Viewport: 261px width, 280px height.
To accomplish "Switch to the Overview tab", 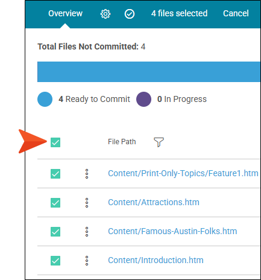I will [65, 13].
